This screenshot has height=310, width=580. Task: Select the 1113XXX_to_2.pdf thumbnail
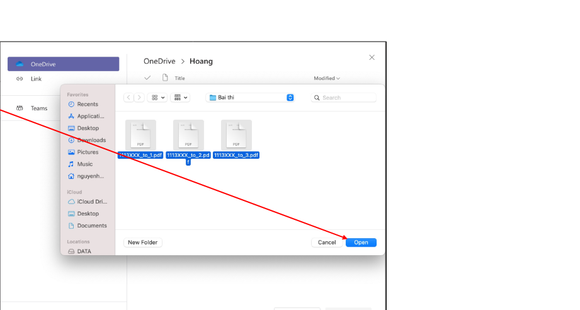pyautogui.click(x=188, y=135)
